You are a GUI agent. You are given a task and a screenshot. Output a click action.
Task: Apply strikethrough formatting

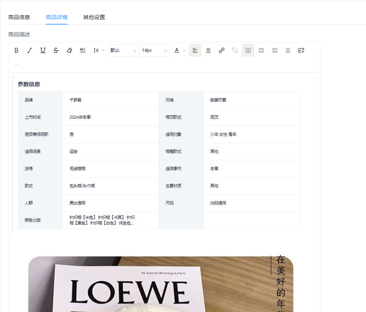(x=56, y=50)
